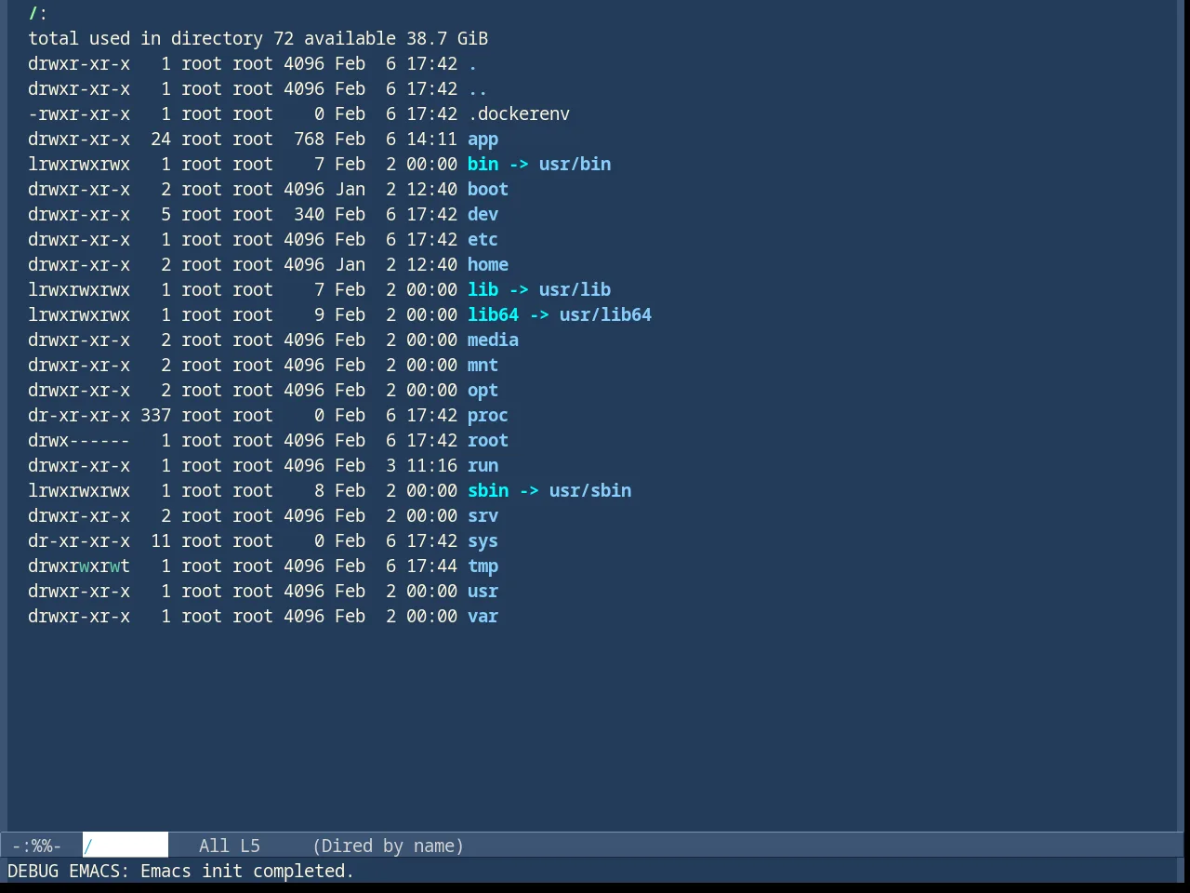This screenshot has width=1190, height=893.
Task: Open the etc directory
Action: pyautogui.click(x=483, y=239)
